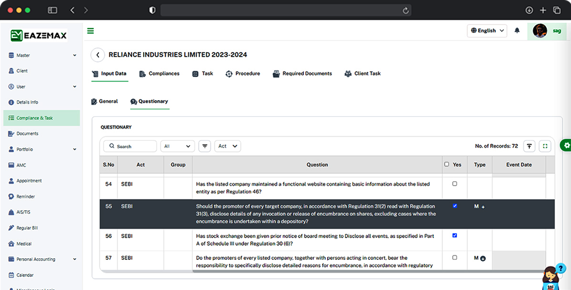
Task: Open the notifications bell
Action: 517,31
